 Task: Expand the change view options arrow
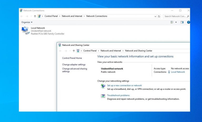tap(176, 22)
